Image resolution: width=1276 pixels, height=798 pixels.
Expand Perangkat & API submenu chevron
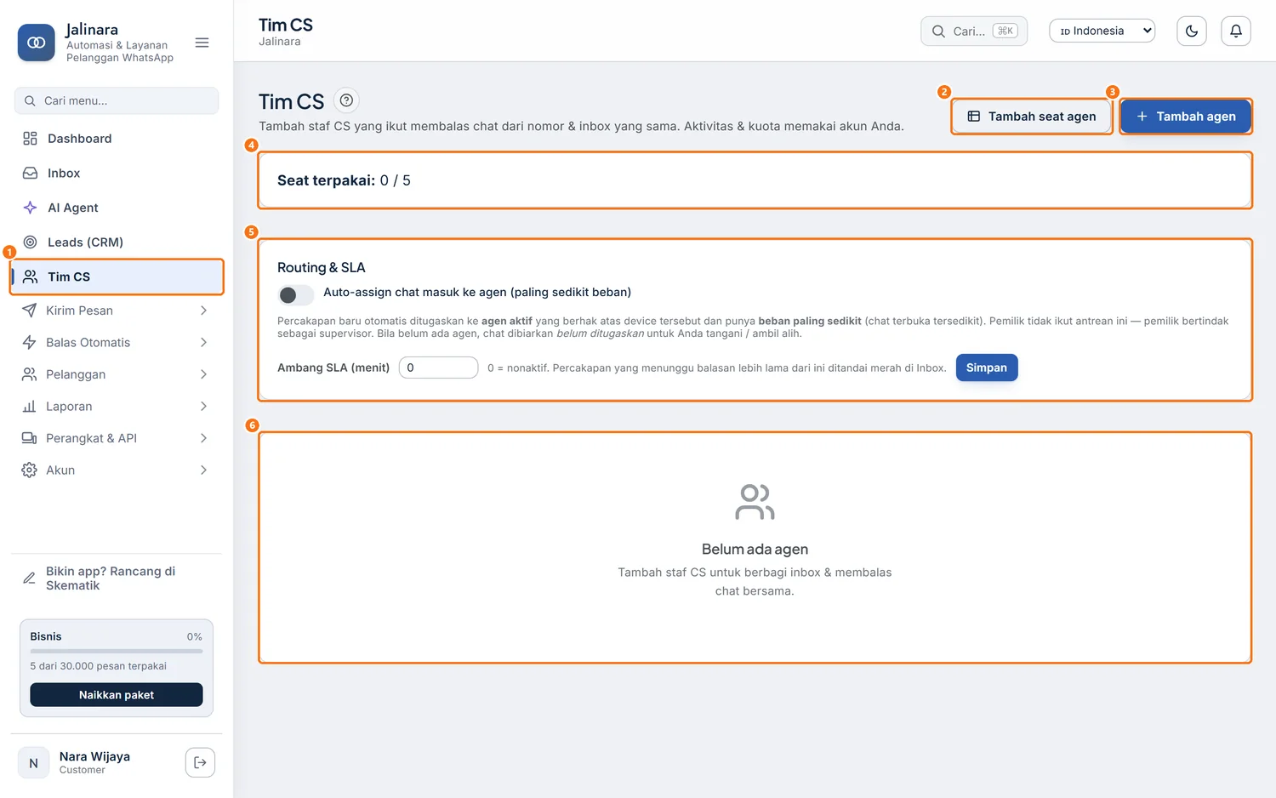pyautogui.click(x=203, y=438)
